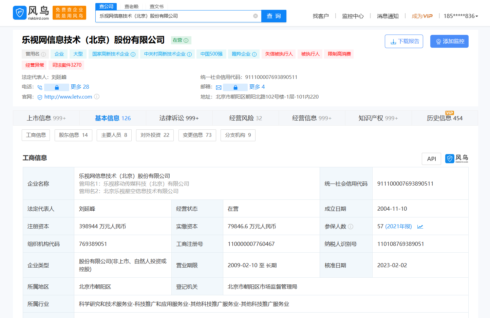The height and width of the screenshot is (318, 490).
Task: Switch to 查文书 search tab
Action: [156, 6]
